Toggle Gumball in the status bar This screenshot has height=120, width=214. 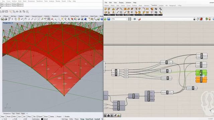97,119
